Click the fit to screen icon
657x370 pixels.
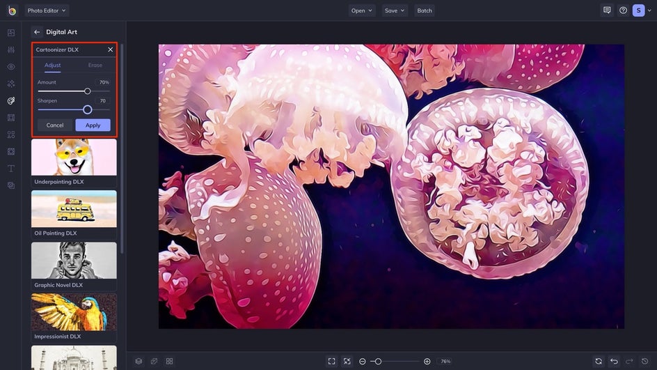(331, 361)
